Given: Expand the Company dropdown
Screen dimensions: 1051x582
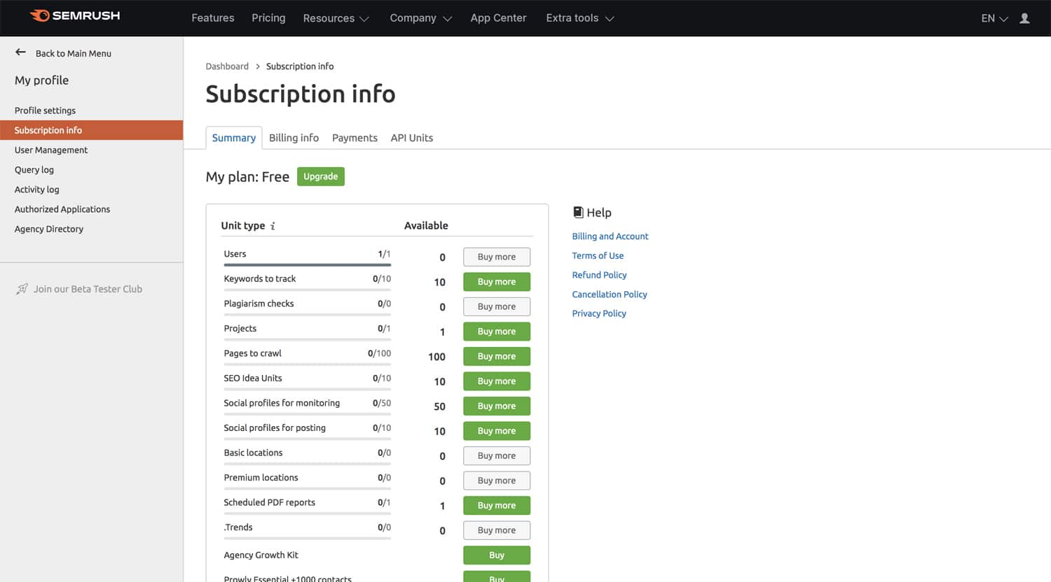Looking at the screenshot, I should tap(421, 18).
